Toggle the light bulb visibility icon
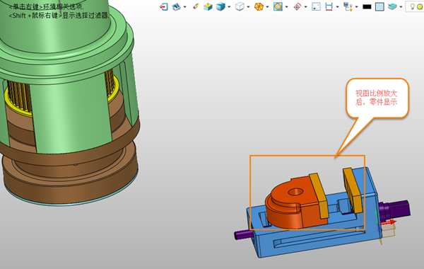Screen dimensions: 424x269 click(412, 6)
